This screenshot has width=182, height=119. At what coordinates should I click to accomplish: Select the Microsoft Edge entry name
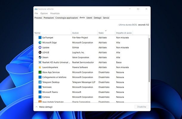point(50,43)
